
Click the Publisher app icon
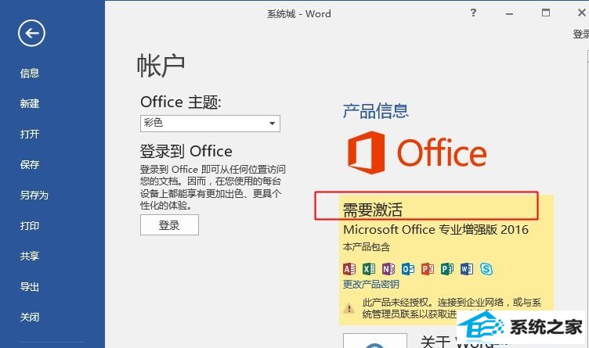[x=447, y=269]
